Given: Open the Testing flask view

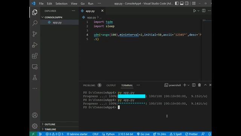Looking at the screenshot, I should 35,77.
